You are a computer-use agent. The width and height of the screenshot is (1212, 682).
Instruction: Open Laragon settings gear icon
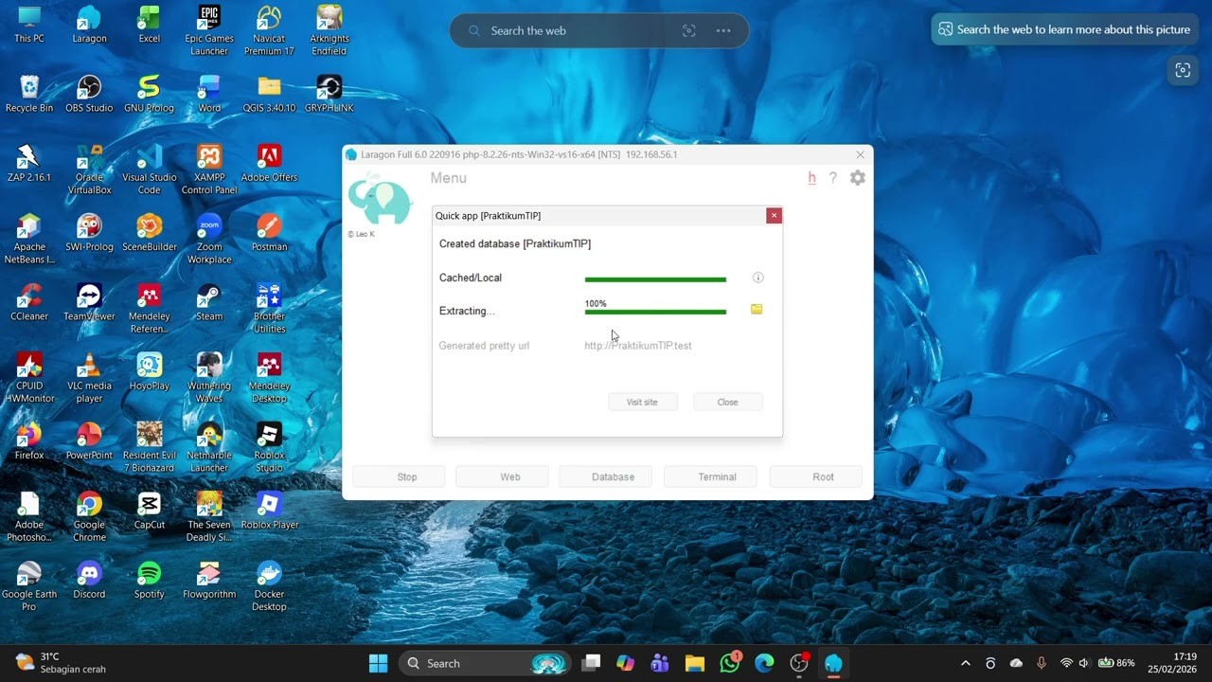(x=857, y=178)
